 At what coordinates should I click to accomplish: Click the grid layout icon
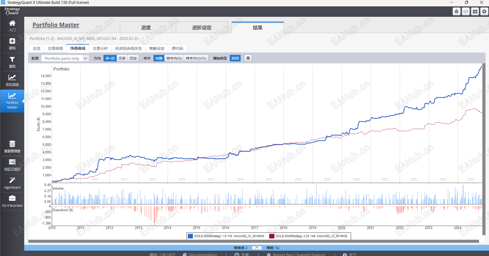click(475, 11)
